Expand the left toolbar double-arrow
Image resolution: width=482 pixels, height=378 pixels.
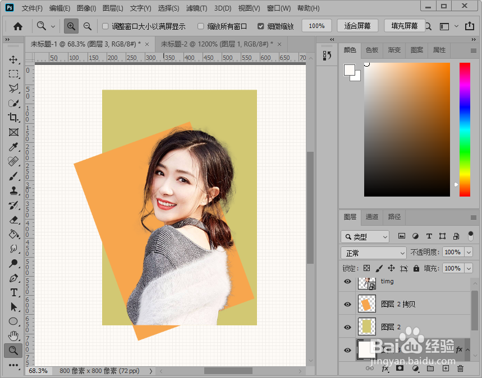coord(7,40)
